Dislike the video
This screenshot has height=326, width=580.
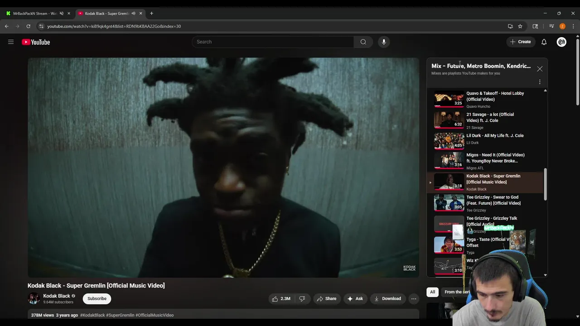click(302, 298)
